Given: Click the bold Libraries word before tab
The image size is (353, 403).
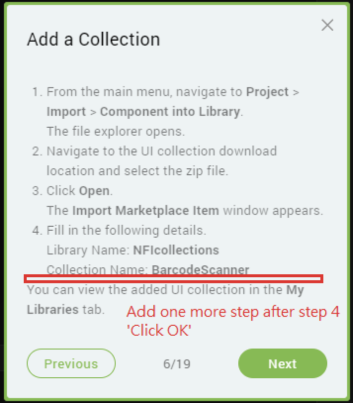Looking at the screenshot, I should pos(52,309).
